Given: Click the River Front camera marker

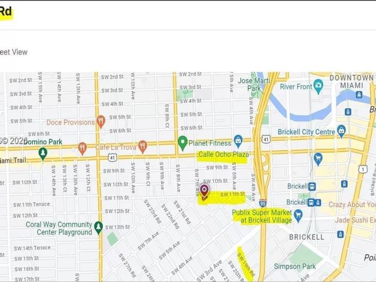Looking at the screenshot, I should 318,86.
